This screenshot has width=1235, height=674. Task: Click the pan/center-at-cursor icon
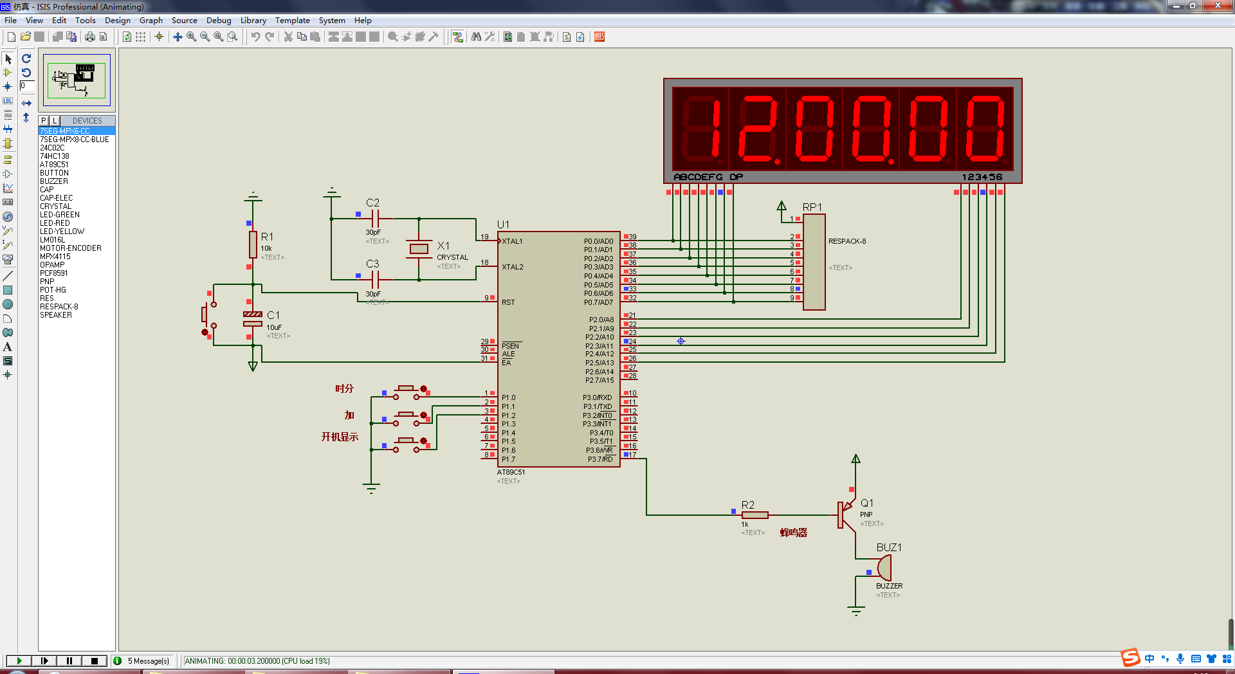[x=178, y=37]
